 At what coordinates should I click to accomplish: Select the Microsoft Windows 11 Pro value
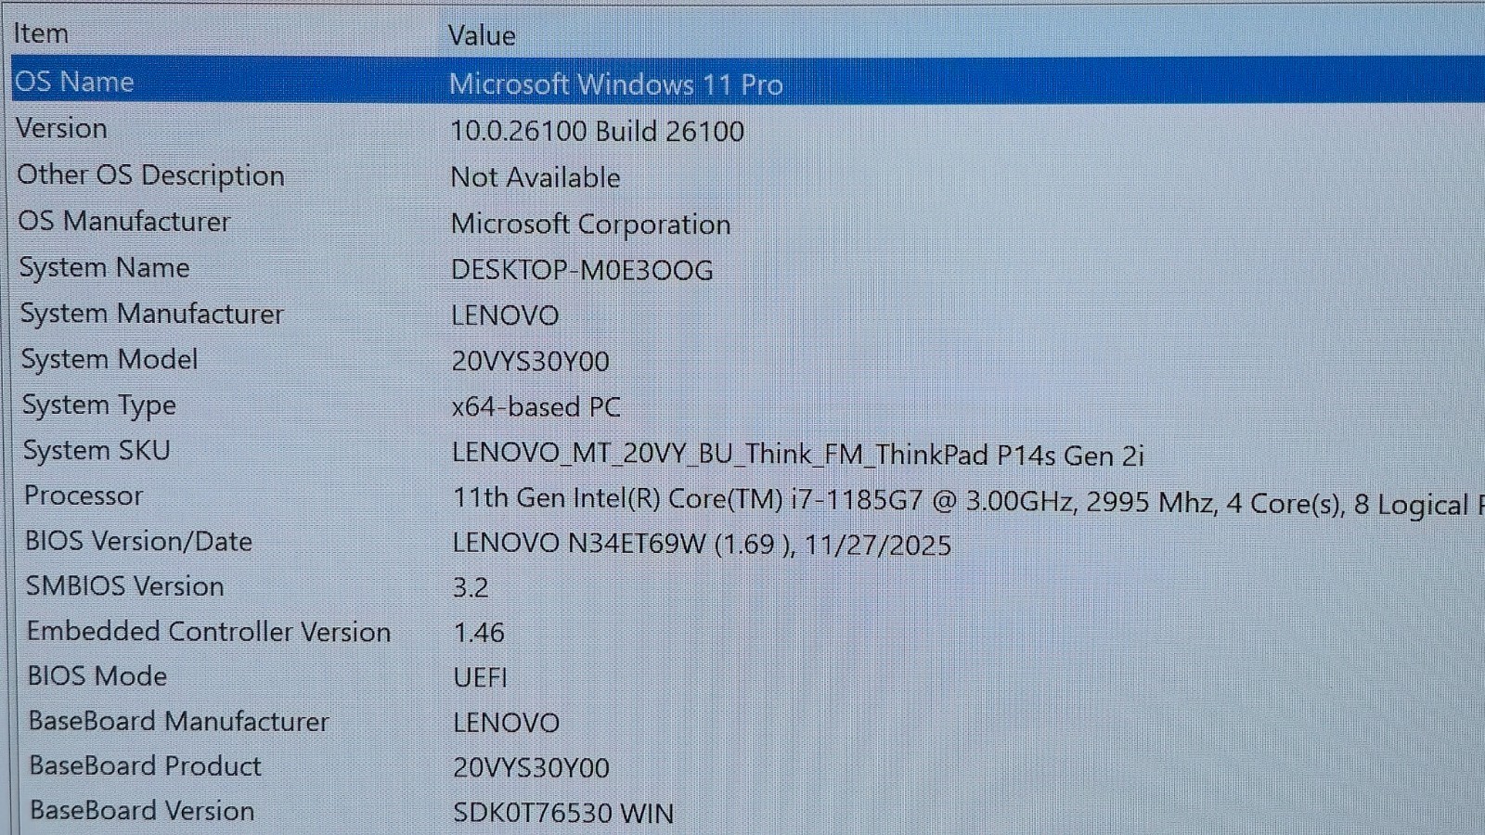point(616,84)
